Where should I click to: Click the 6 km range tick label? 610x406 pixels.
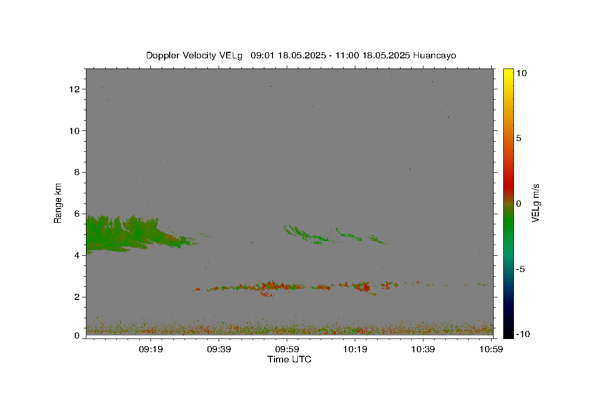78,214
